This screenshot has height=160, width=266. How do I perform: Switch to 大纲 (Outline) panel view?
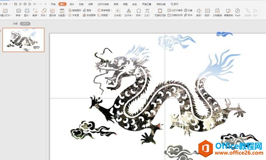[15, 24]
